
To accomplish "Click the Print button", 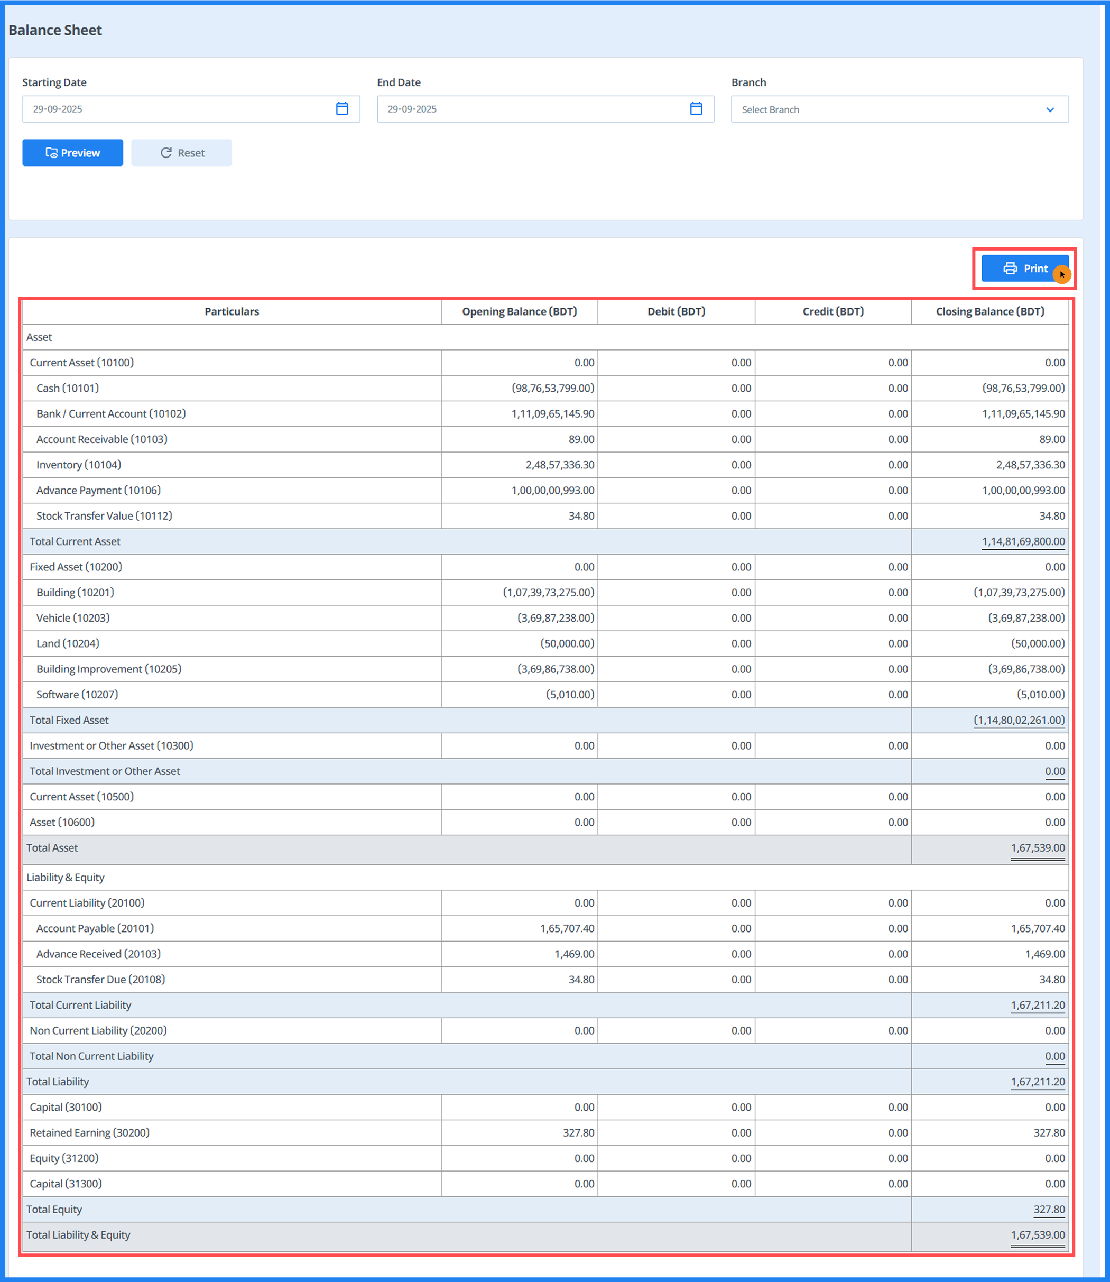I will (1025, 269).
